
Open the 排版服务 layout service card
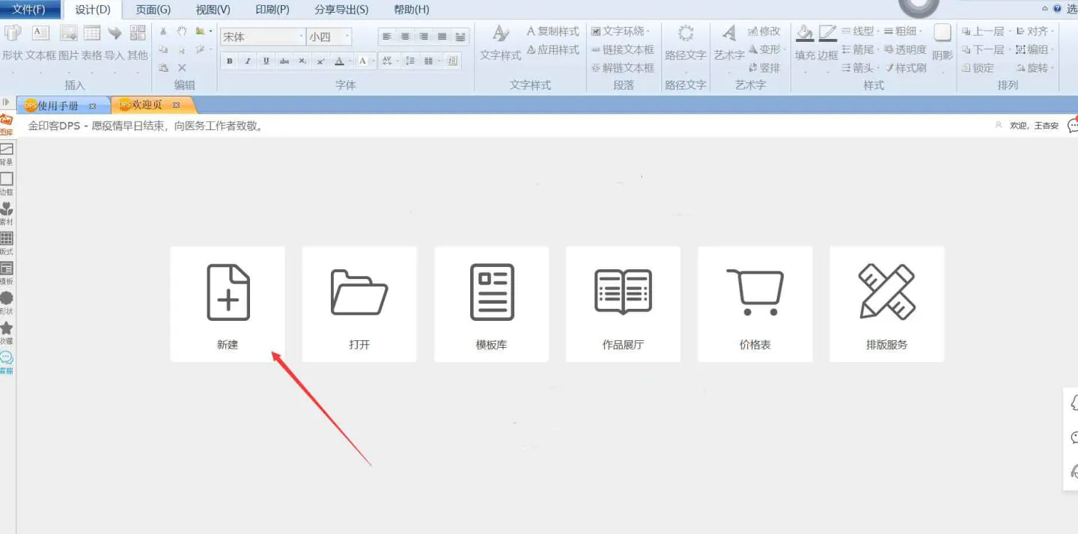tap(886, 304)
